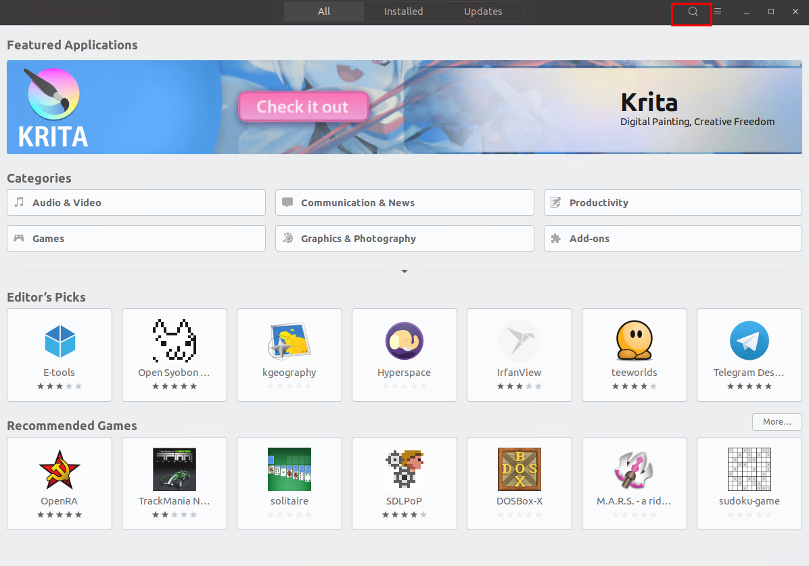
Task: Open the hamburger menu icon
Action: (x=717, y=11)
